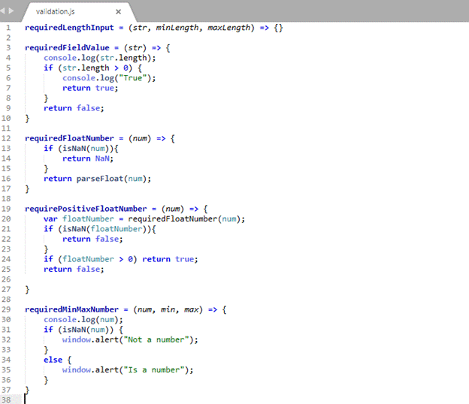
Task: Click isNaN(num) on line 13
Action: point(86,149)
